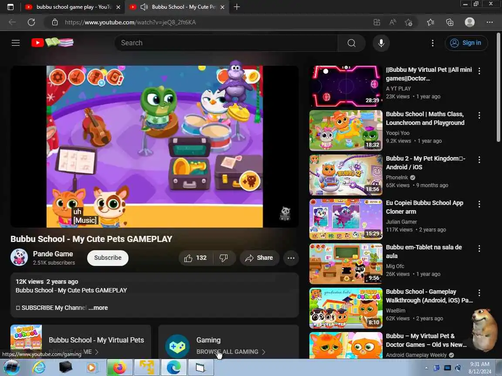Reload the page with refresh button
502x376 pixels.
tap(31, 22)
